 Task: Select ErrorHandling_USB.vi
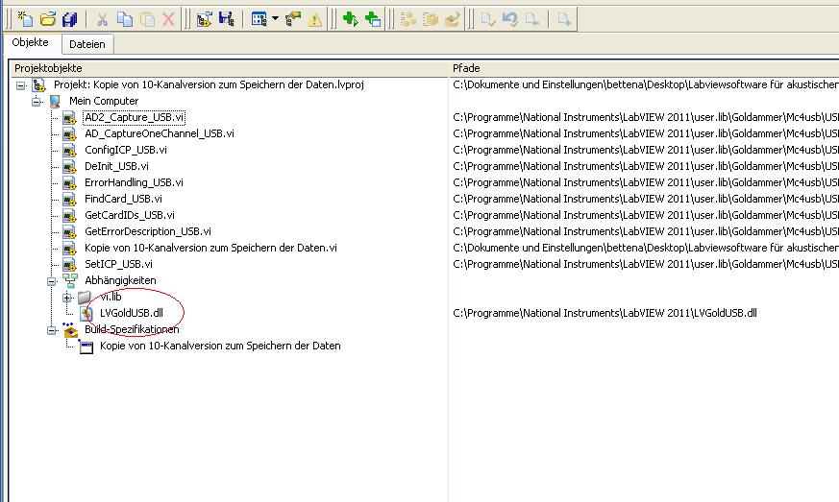pyautogui.click(x=134, y=182)
